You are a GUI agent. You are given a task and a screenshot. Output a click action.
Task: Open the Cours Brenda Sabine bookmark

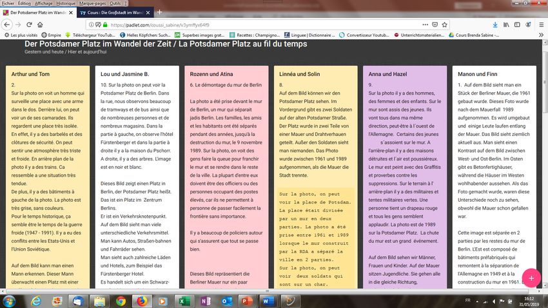point(474,35)
